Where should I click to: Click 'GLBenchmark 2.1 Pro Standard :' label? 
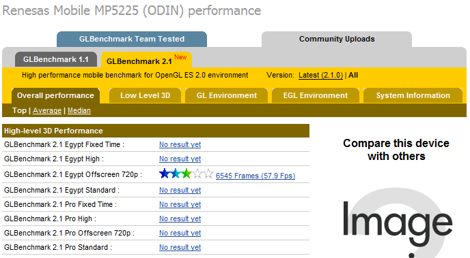pos(58,248)
